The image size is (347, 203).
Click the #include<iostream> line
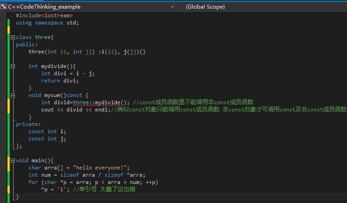pyautogui.click(x=44, y=15)
